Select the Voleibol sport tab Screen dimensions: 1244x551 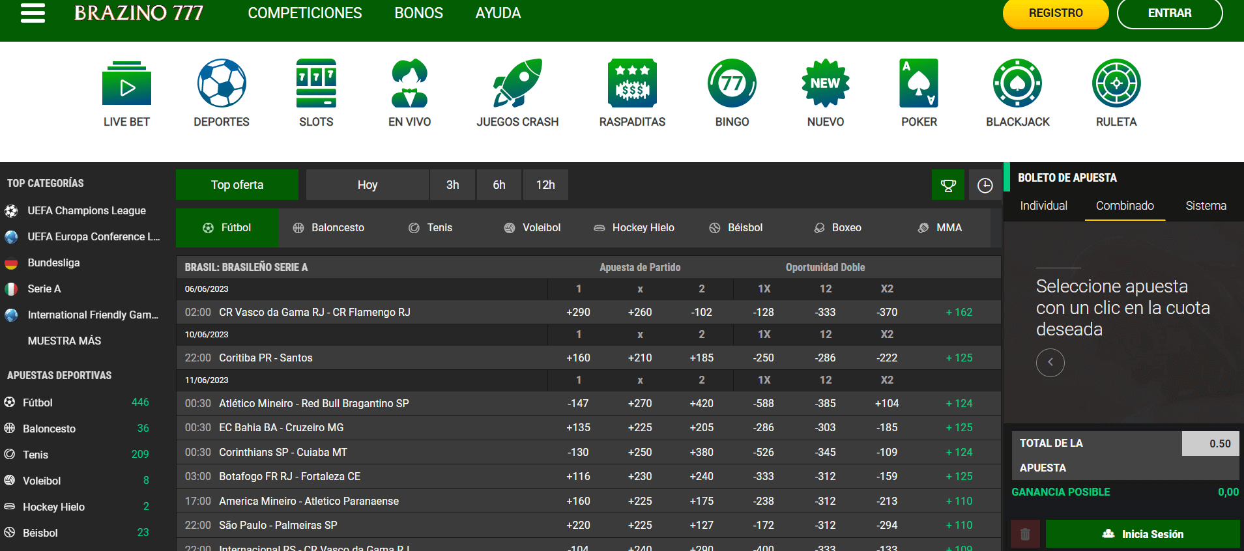pos(532,228)
